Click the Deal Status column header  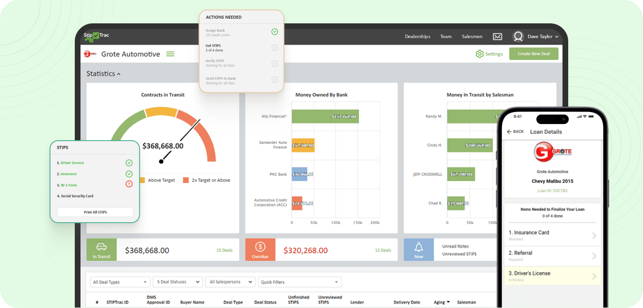pos(265,302)
